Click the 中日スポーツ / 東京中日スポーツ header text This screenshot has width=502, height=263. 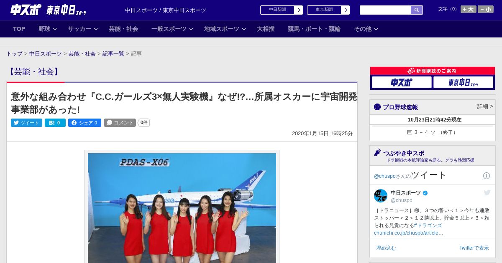pyautogui.click(x=166, y=10)
